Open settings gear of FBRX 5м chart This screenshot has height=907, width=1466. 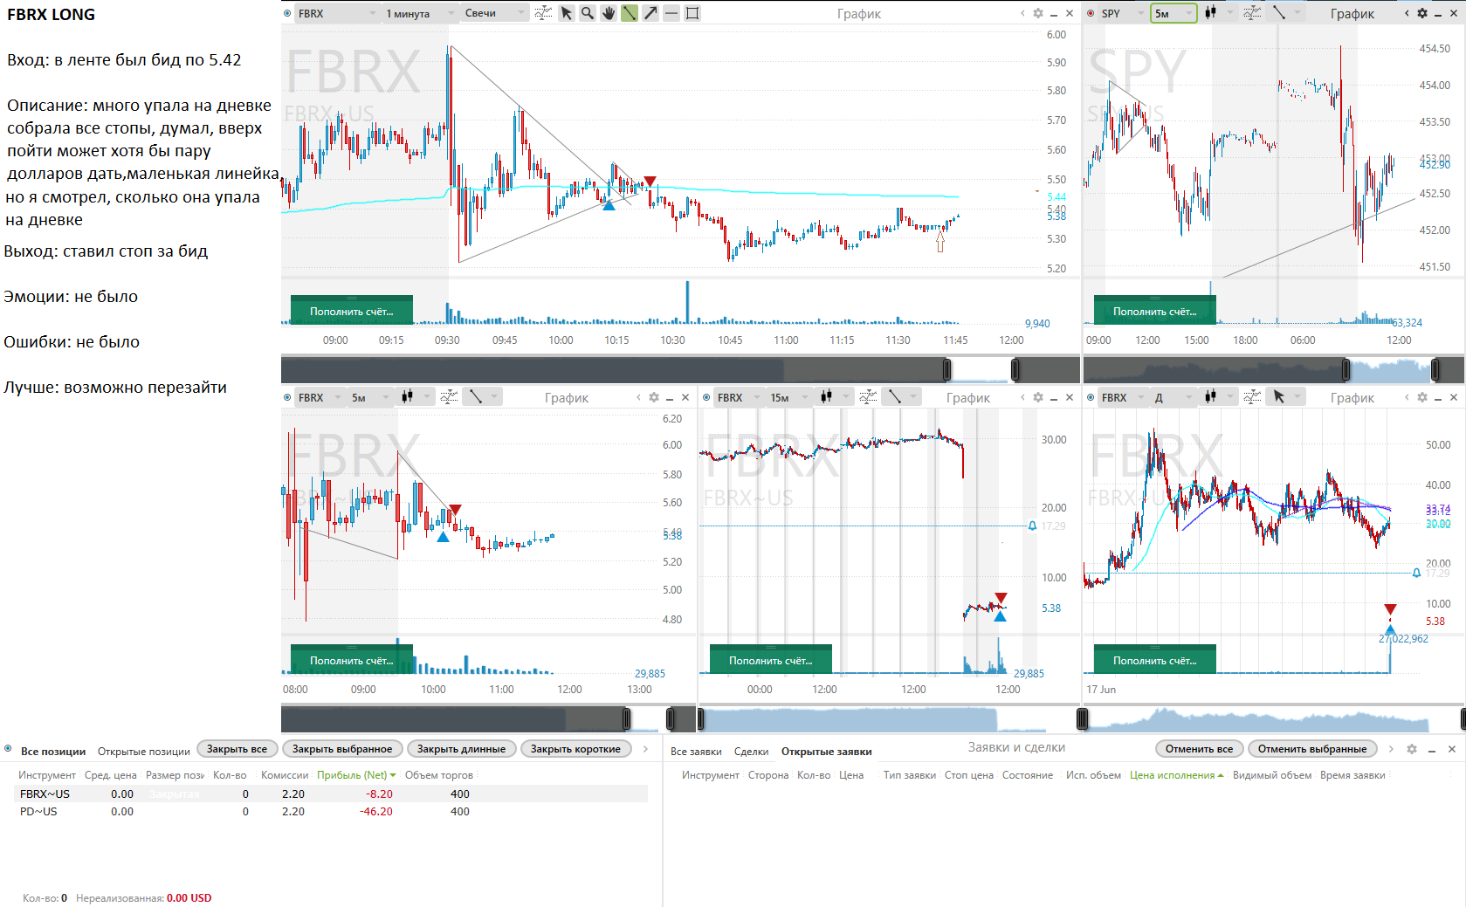tap(654, 397)
